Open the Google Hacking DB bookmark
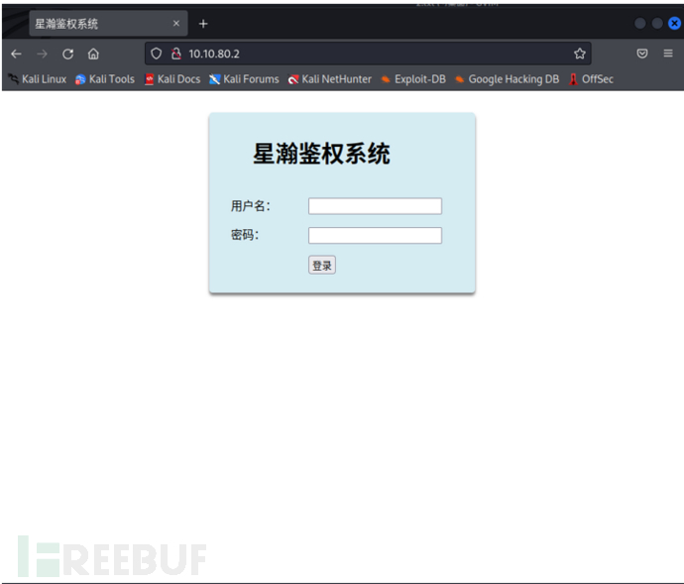 507,79
